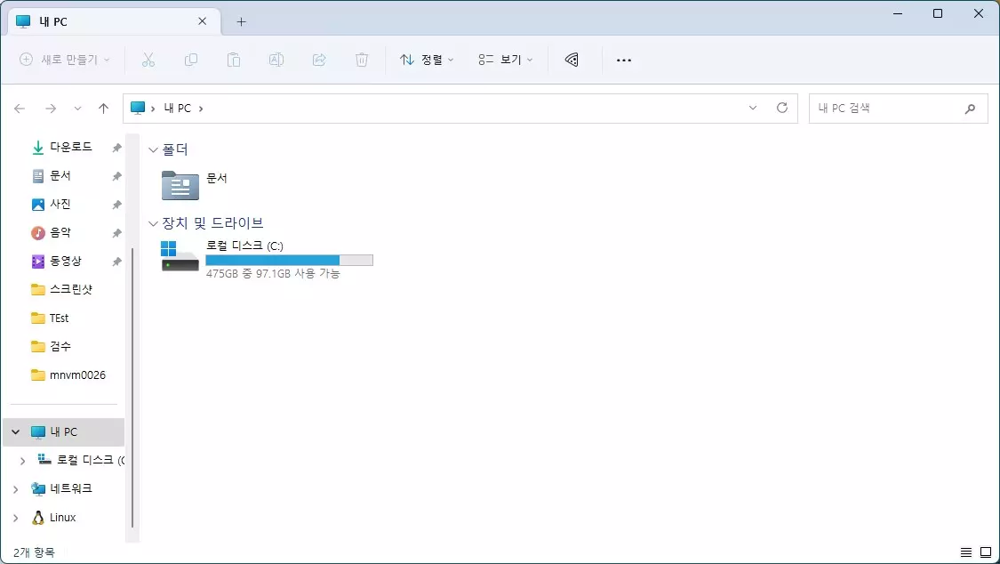Open 음악 in the sidebar
The image size is (1000, 564).
pyautogui.click(x=60, y=233)
